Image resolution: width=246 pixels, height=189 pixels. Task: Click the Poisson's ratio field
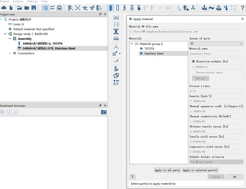(x=216, y=91)
